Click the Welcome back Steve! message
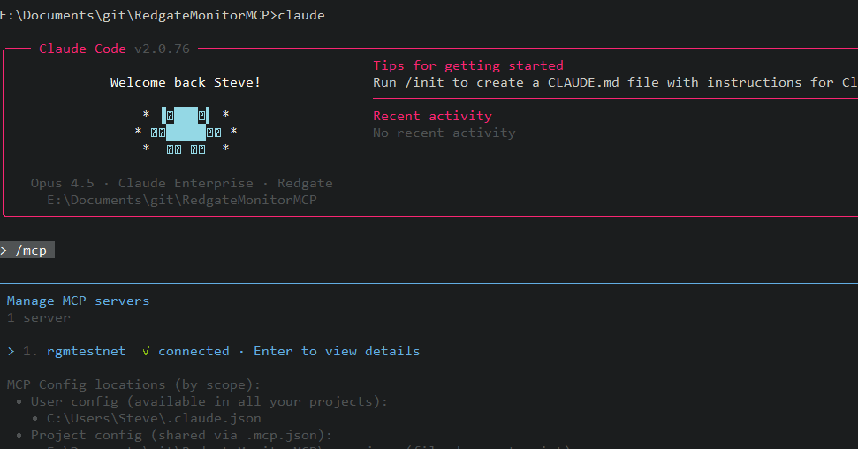 pyautogui.click(x=186, y=83)
